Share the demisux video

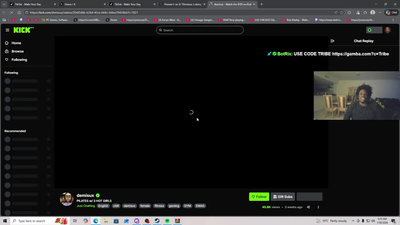(x=308, y=207)
